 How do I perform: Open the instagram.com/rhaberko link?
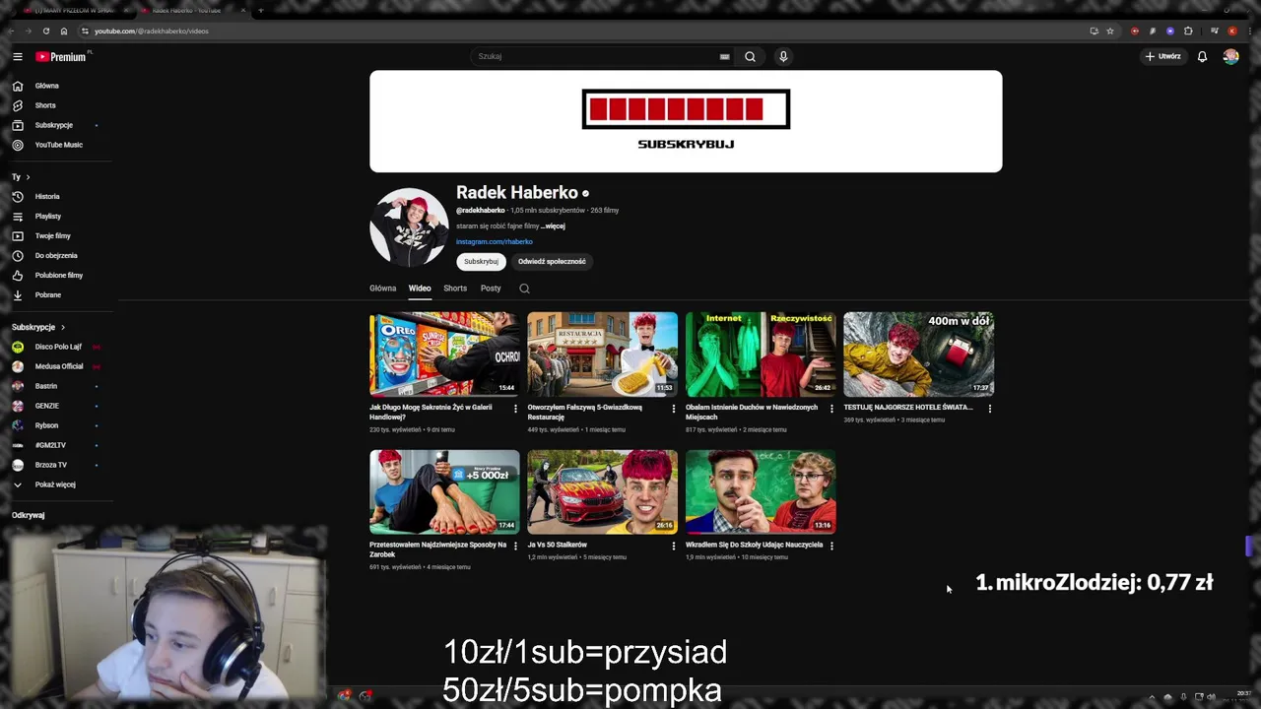tap(495, 242)
